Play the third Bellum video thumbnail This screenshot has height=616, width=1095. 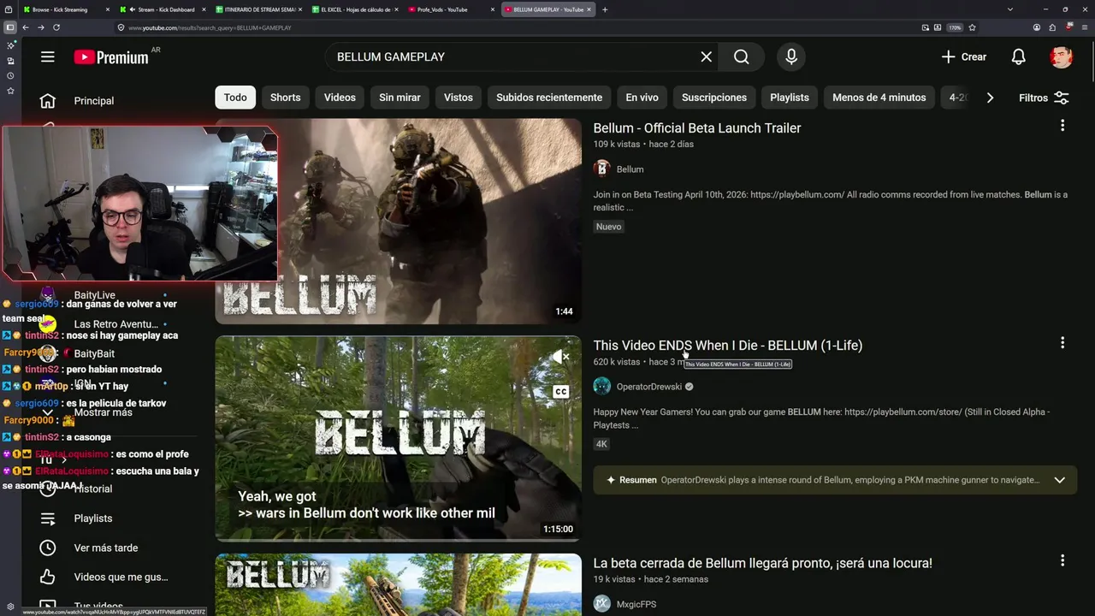(398, 584)
